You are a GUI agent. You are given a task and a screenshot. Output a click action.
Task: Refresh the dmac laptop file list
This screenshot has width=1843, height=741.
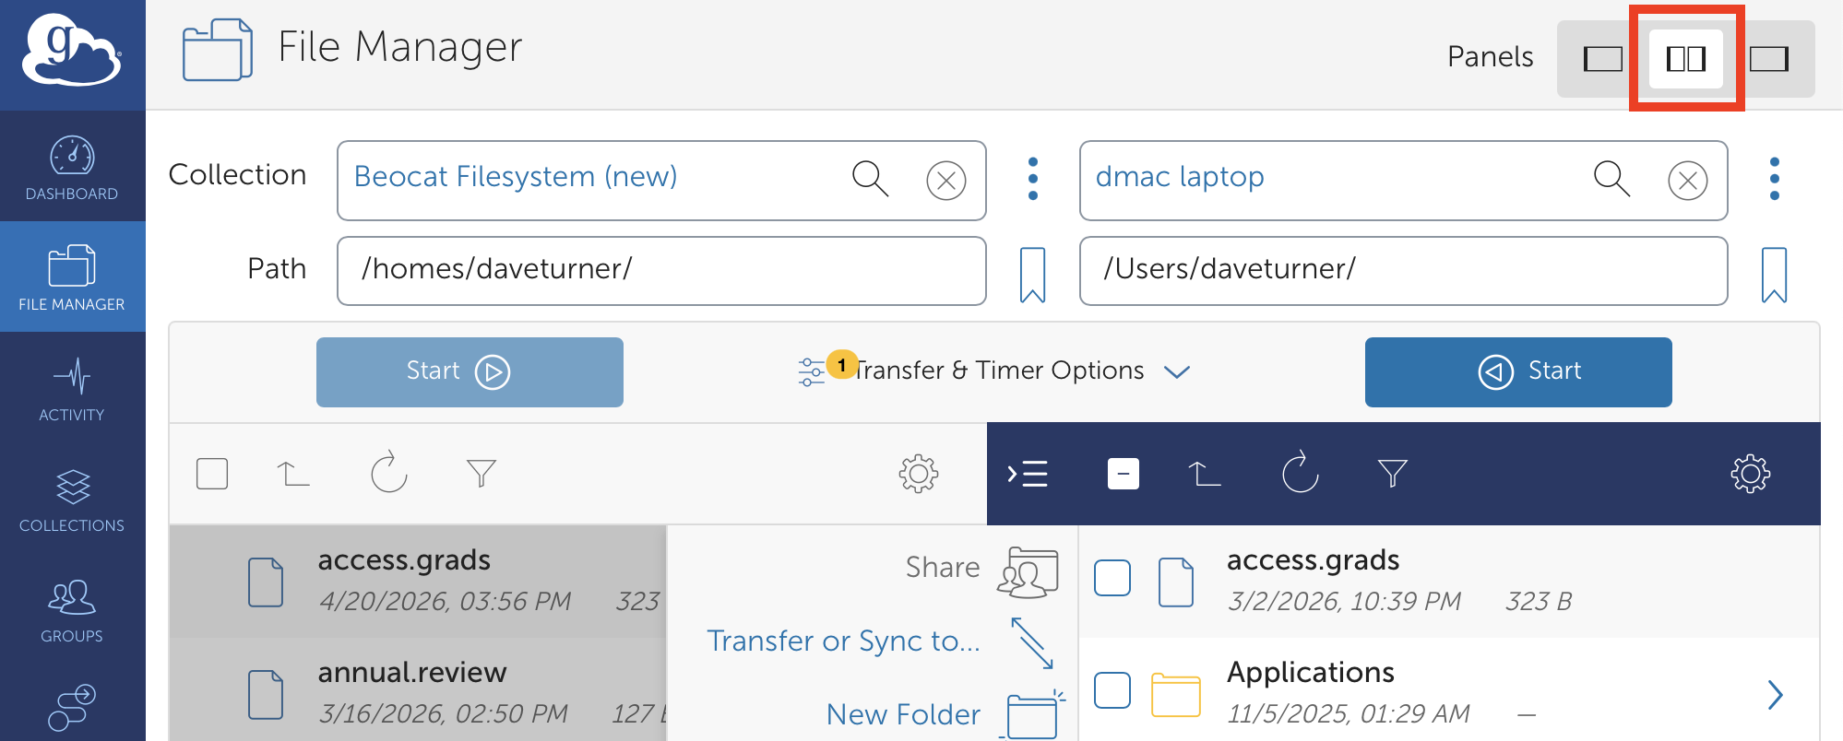click(x=1300, y=473)
